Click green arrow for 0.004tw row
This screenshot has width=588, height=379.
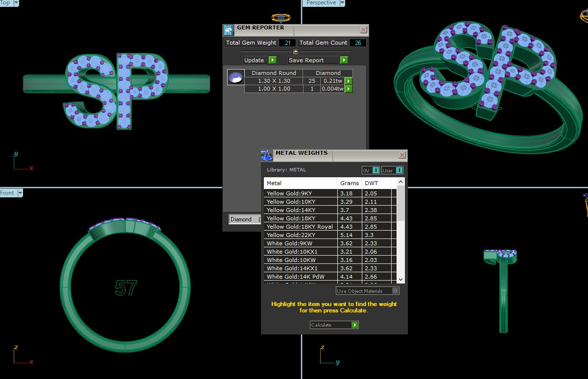click(349, 89)
